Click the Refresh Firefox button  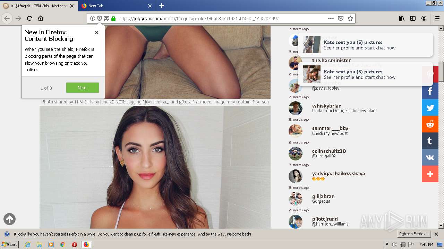[414, 234]
